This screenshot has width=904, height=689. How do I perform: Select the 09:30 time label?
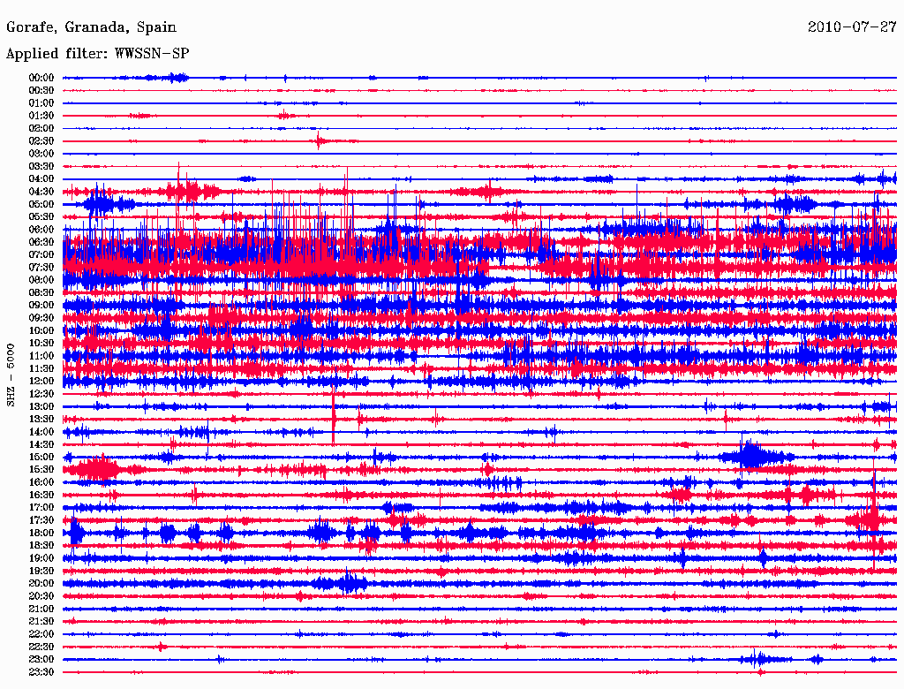pos(41,318)
